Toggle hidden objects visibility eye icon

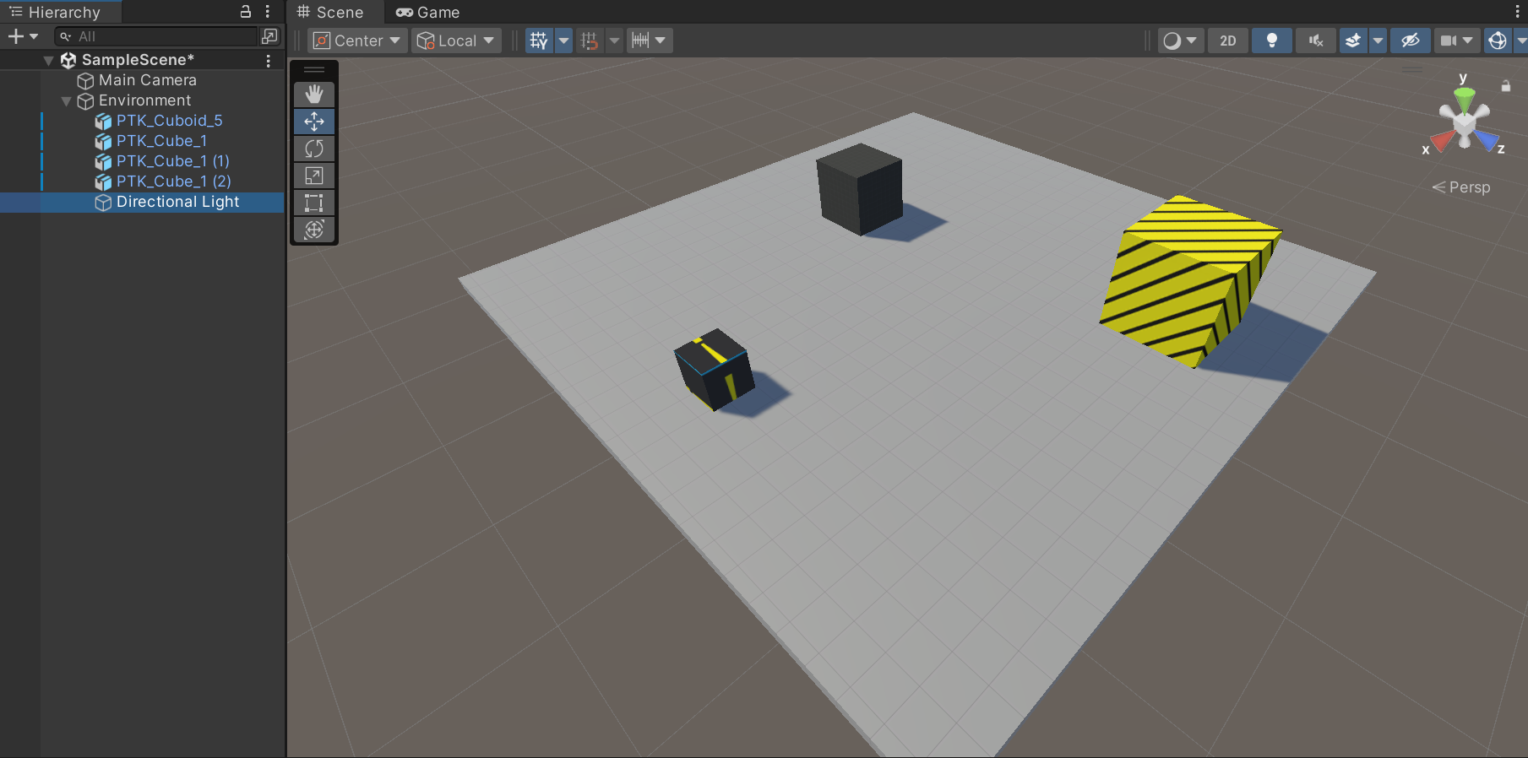tap(1410, 41)
